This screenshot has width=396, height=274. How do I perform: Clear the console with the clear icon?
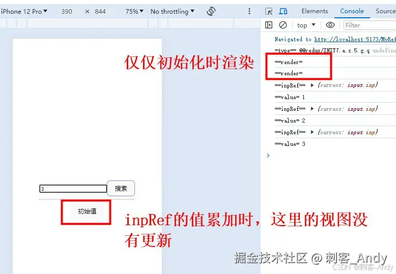click(283, 25)
